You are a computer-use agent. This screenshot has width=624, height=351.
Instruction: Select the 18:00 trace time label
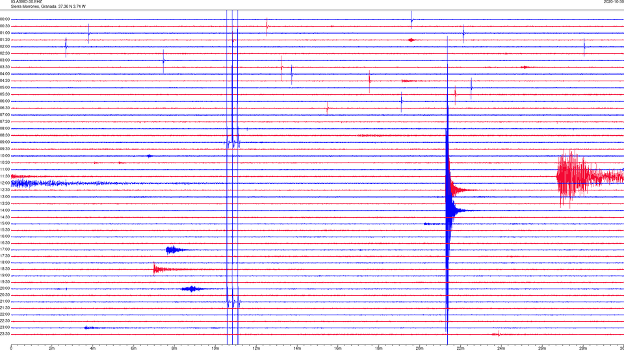click(5, 263)
